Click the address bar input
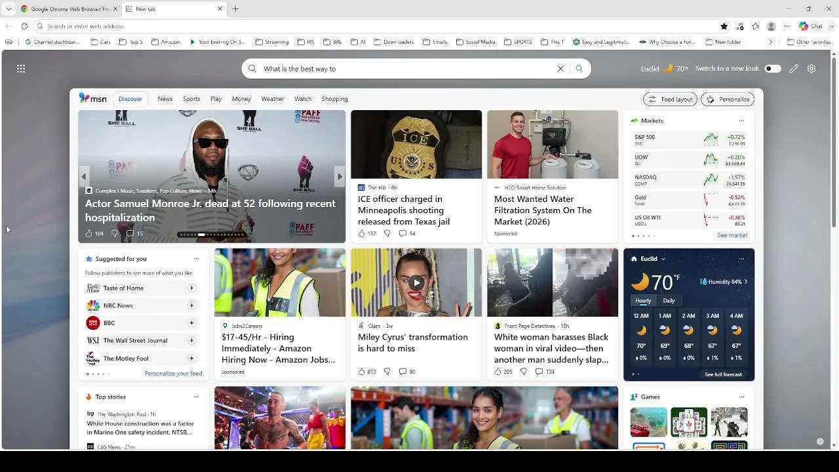839x472 pixels. tap(380, 26)
